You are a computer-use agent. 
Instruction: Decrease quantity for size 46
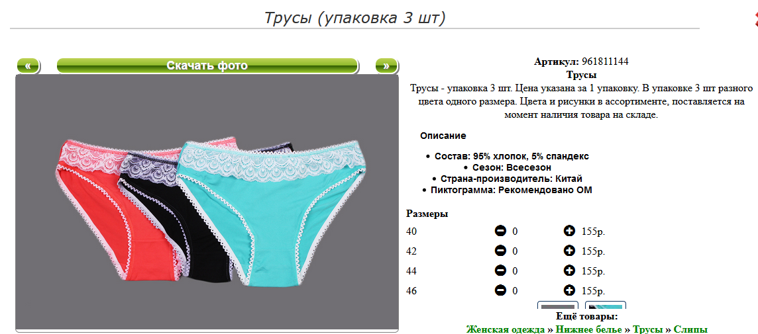click(500, 290)
